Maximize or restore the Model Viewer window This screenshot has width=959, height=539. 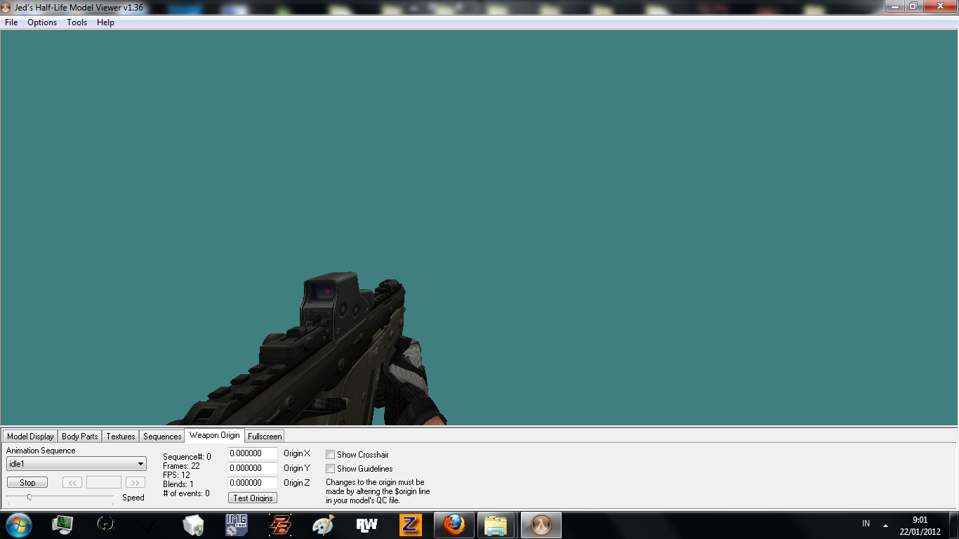pos(913,6)
